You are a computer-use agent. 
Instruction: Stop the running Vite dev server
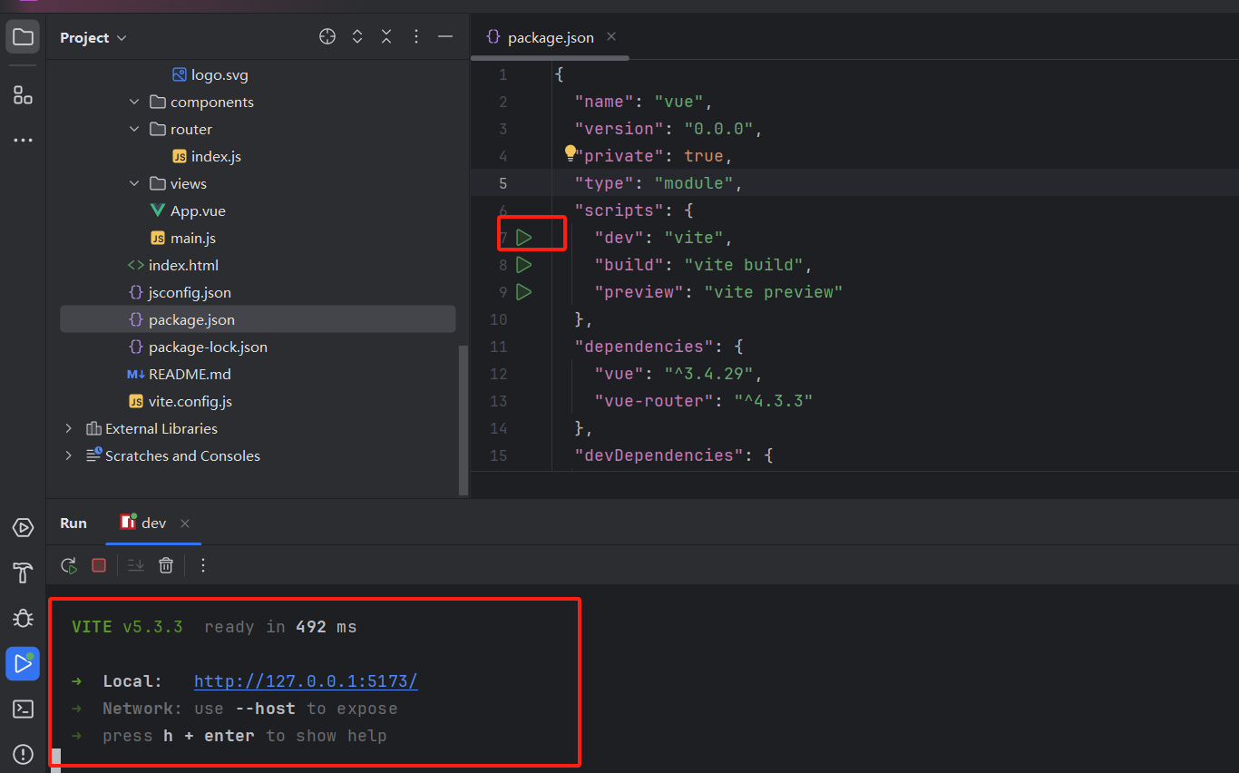pos(98,564)
